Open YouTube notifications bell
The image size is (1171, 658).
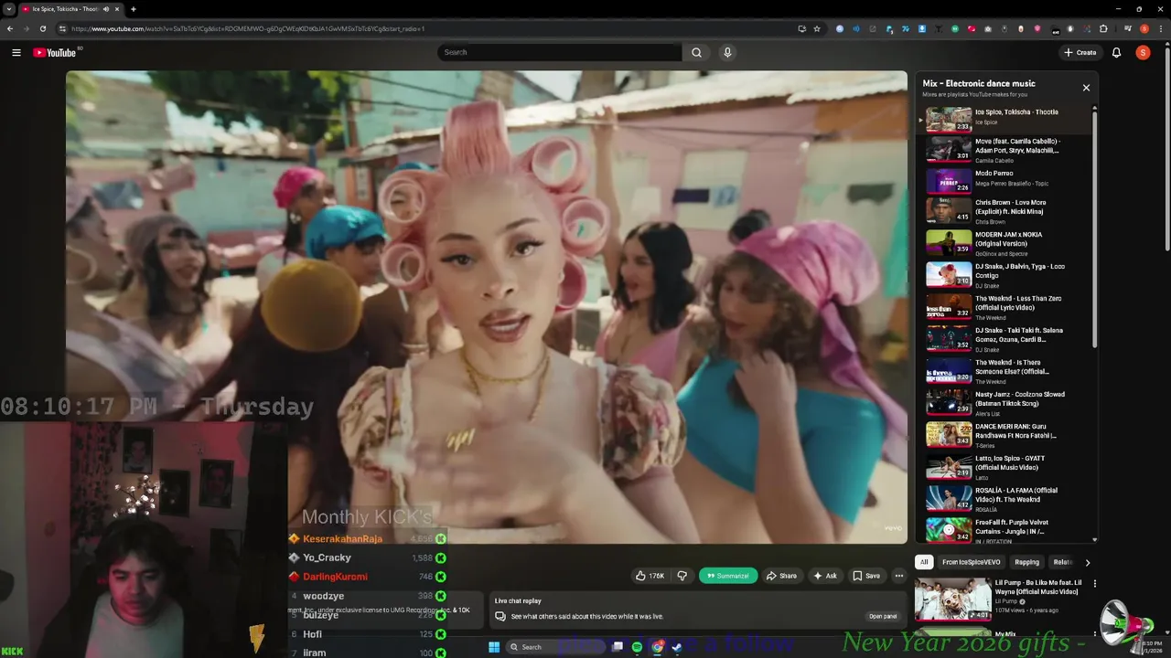pos(1116,52)
